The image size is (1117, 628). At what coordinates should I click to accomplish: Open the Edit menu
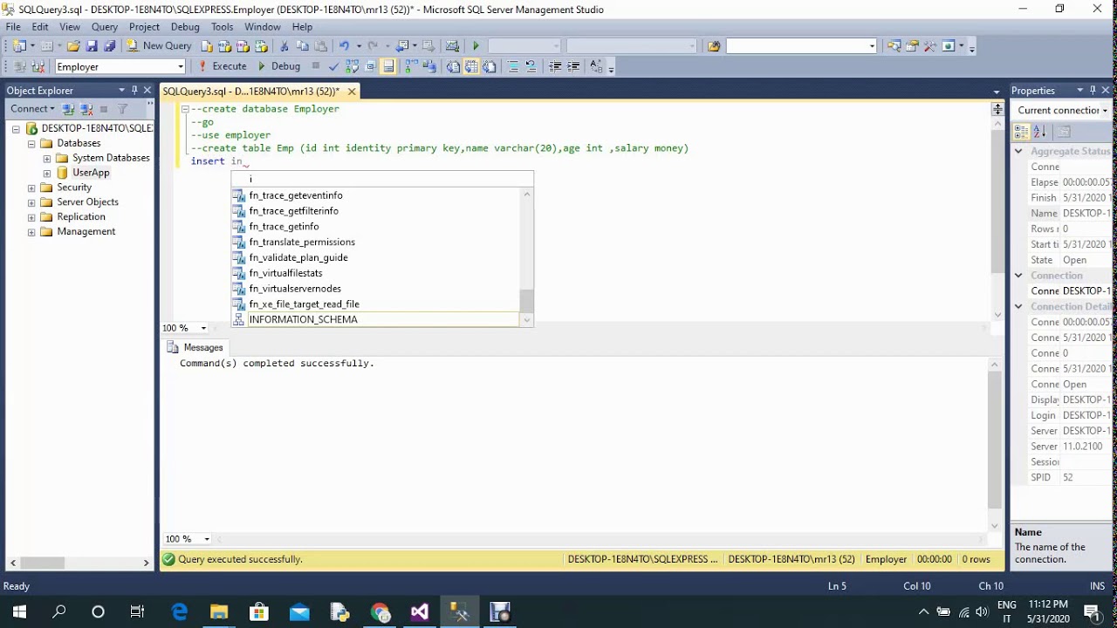click(40, 27)
